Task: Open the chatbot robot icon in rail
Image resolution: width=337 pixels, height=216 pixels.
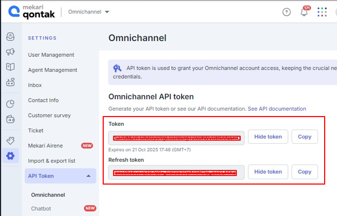Action: 10,82
